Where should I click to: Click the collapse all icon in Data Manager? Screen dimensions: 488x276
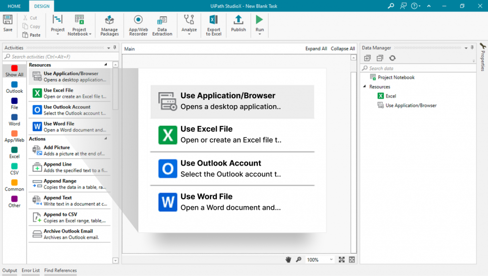pyautogui.click(x=380, y=58)
